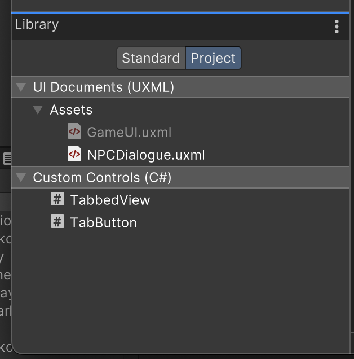354x359 pixels.
Task: Collapse the Assets folder arrow
Action: (x=38, y=110)
